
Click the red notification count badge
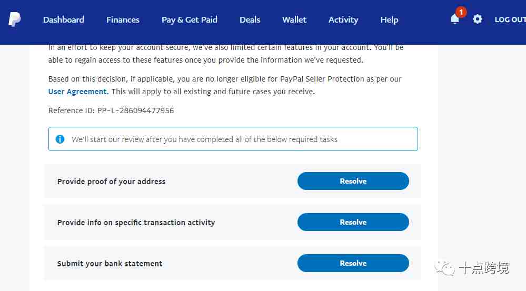[x=461, y=12]
